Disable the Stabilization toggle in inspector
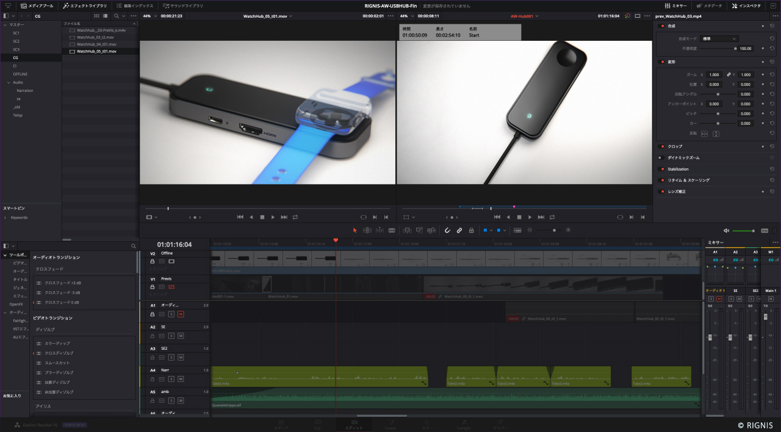 pos(662,169)
